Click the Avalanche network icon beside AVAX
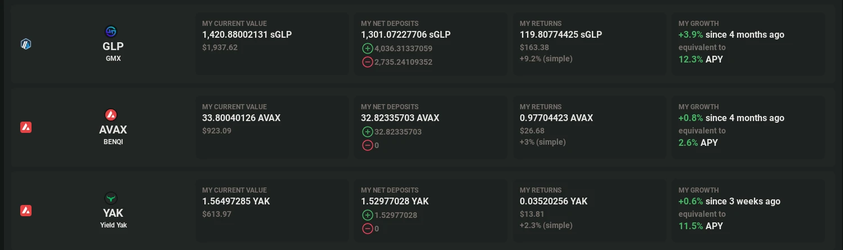Screen dimensions: 843x250 (26, 127)
